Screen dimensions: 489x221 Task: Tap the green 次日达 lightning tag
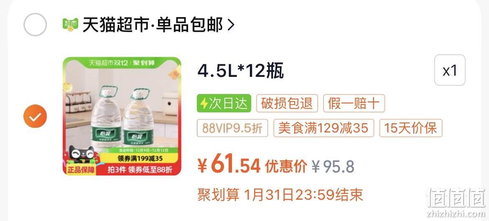coord(224,103)
